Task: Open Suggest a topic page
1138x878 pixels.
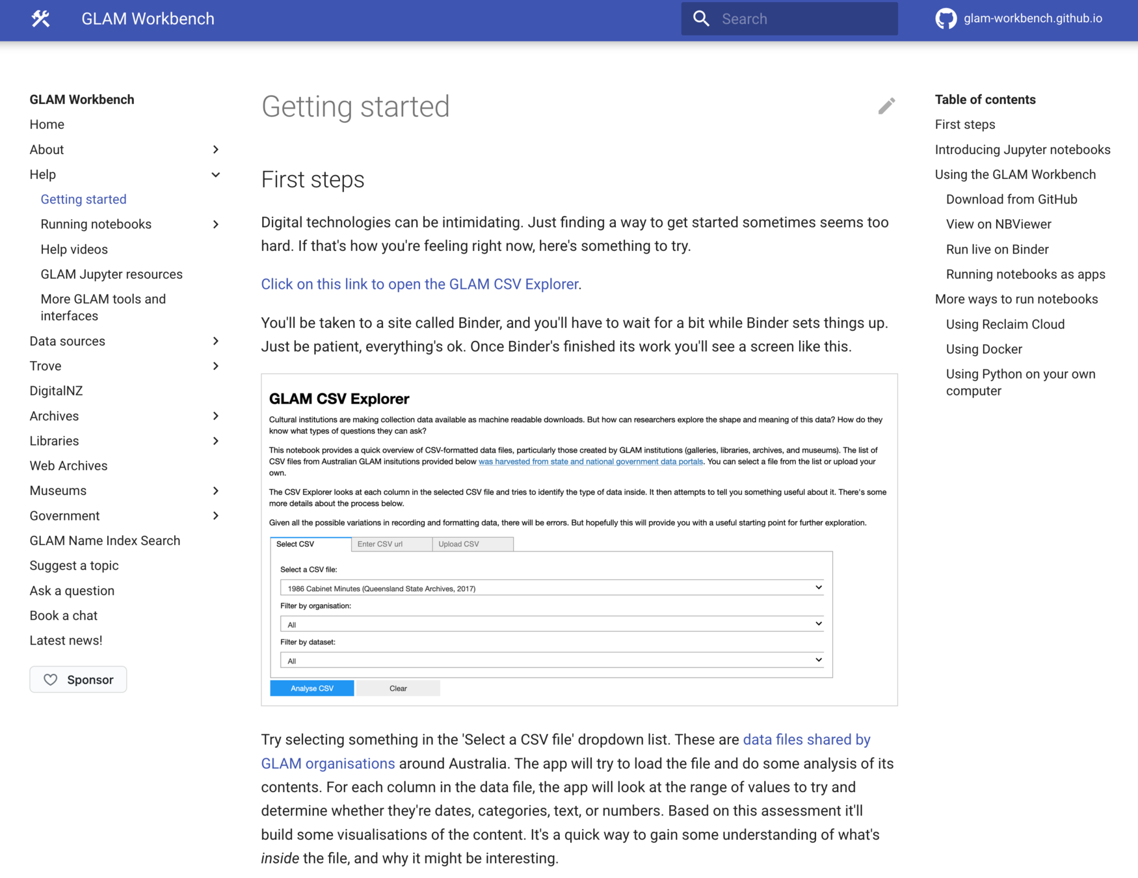Action: tap(74, 566)
